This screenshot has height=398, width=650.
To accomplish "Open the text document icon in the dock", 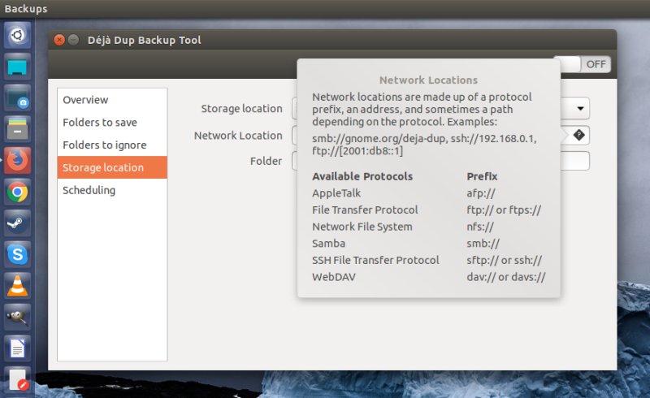I will [18, 348].
